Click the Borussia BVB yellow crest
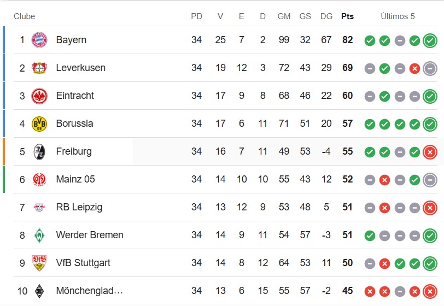The image size is (444, 306). coord(39,123)
